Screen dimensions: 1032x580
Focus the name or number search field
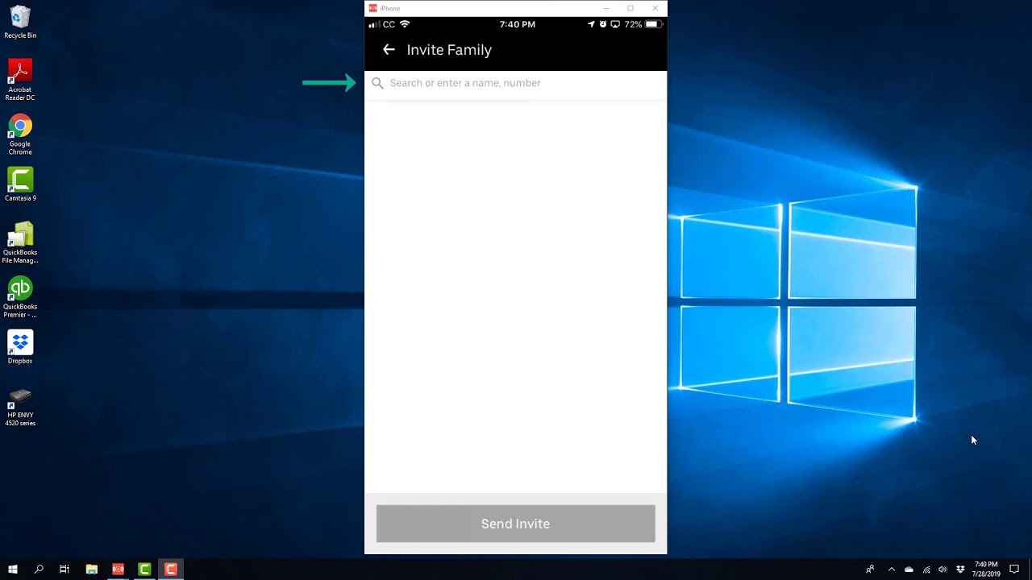pos(516,83)
